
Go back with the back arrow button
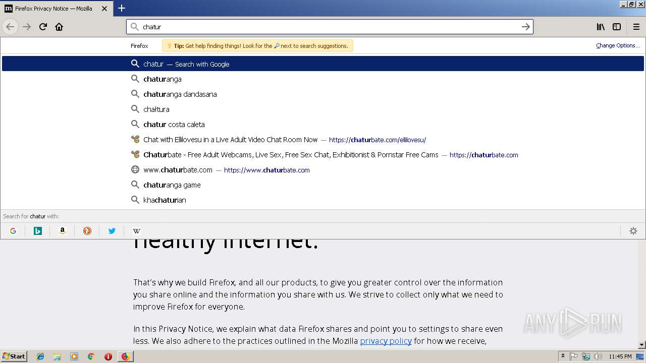coord(10,27)
